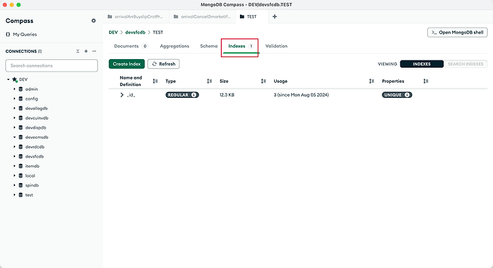Open connections more options menu

click(x=94, y=51)
